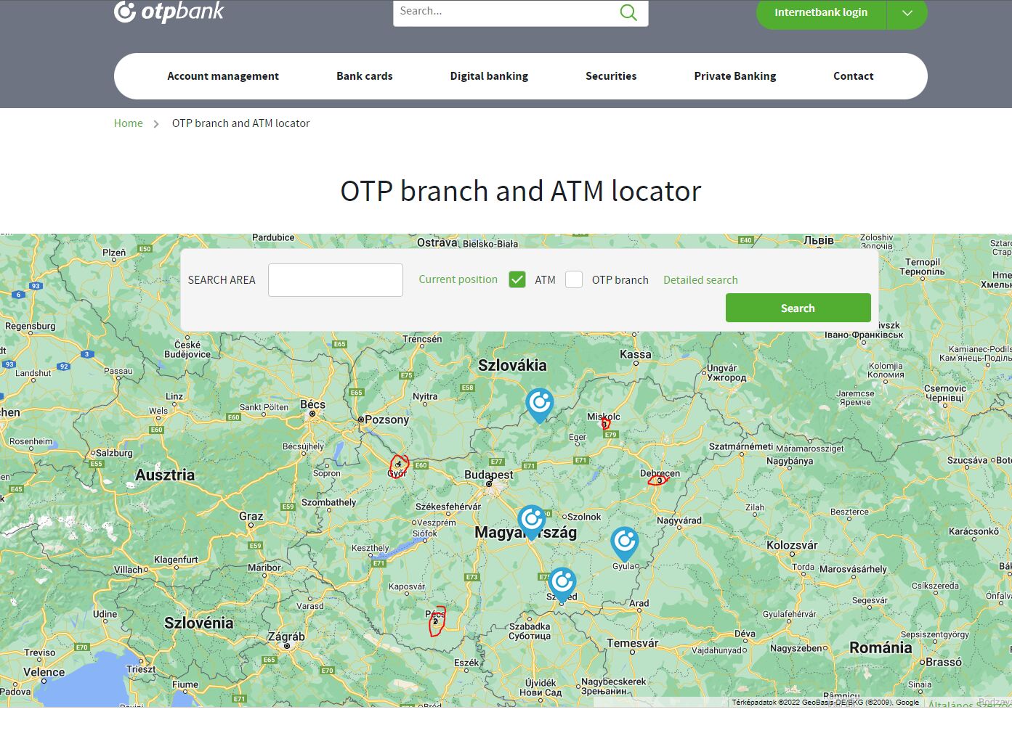This screenshot has width=1012, height=749.
Task: Click the Graz label on the map
Action: point(251,516)
